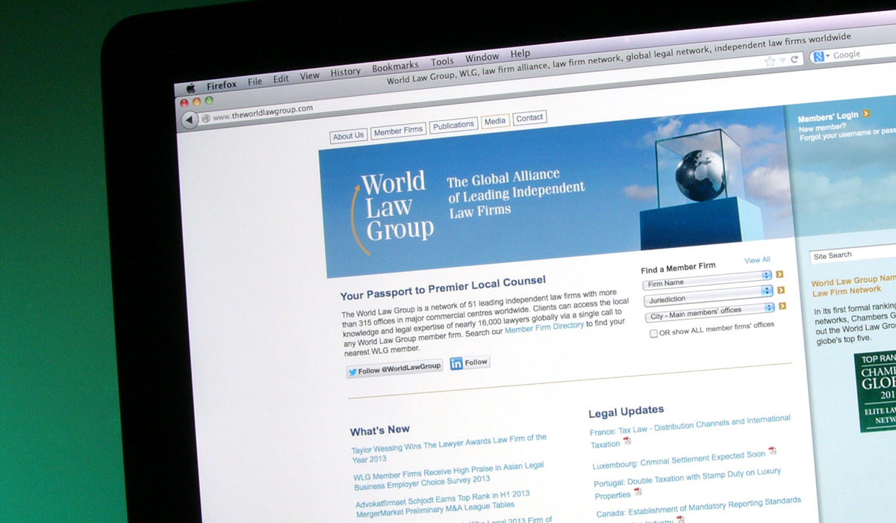Image resolution: width=896 pixels, height=523 pixels.
Task: Open the Media tab
Action: (x=495, y=121)
